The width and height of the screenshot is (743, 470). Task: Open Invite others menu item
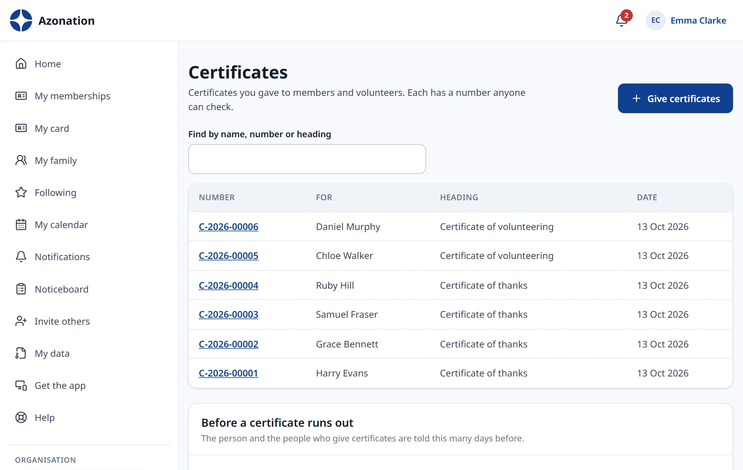pos(89,321)
